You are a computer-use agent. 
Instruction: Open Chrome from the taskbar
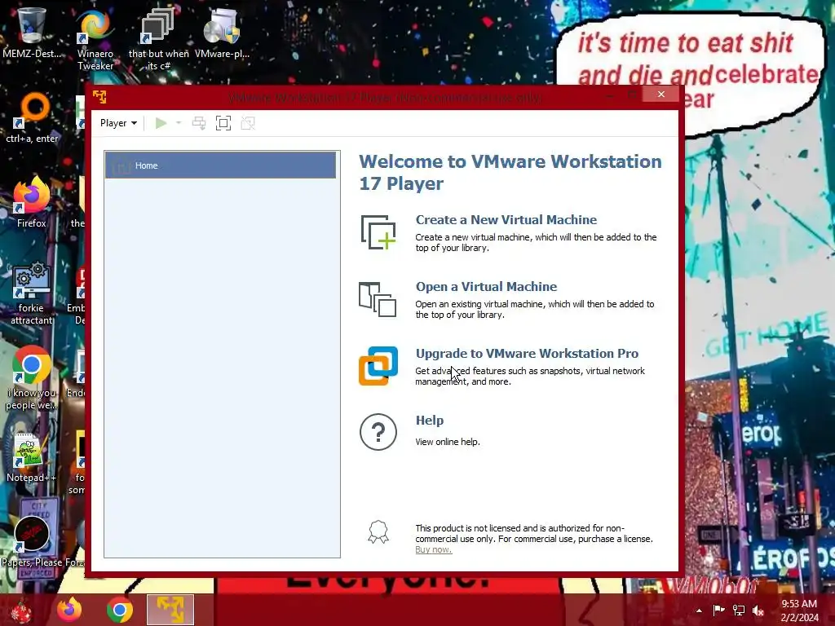click(120, 610)
